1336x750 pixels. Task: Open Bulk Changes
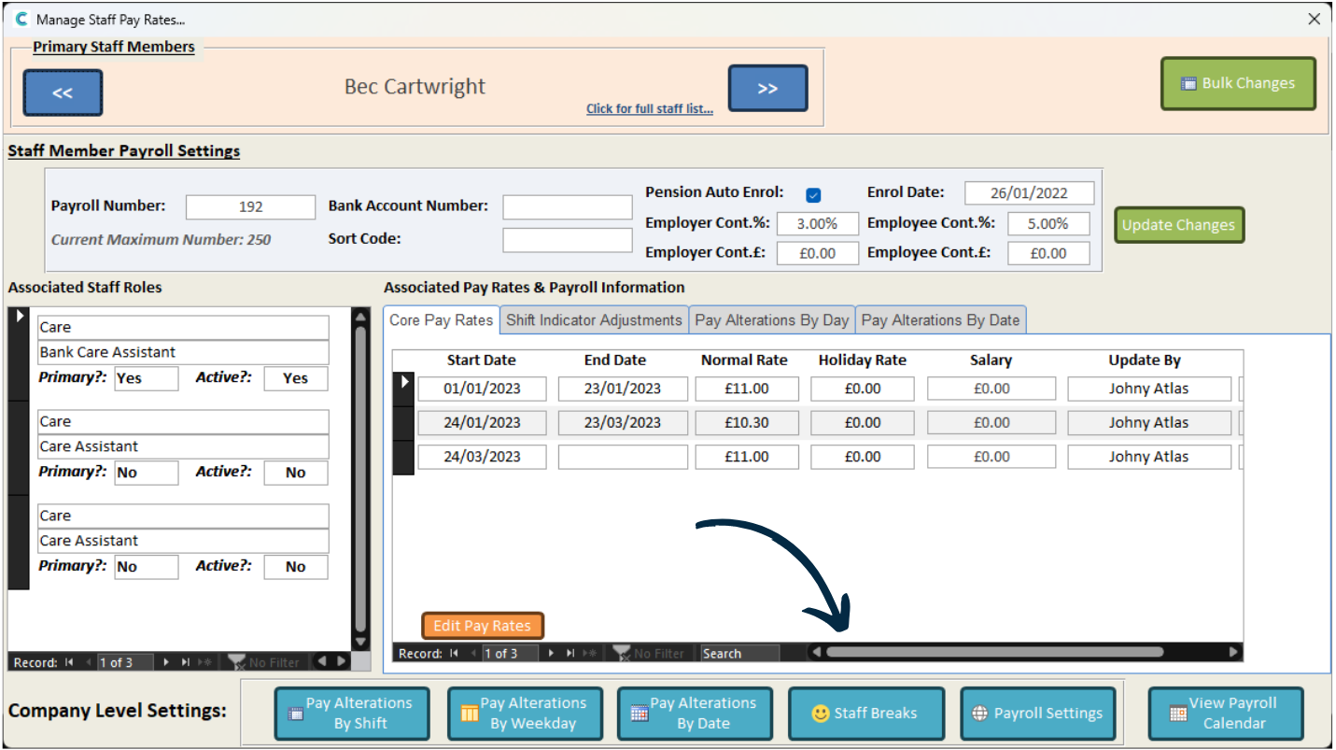pos(1238,83)
